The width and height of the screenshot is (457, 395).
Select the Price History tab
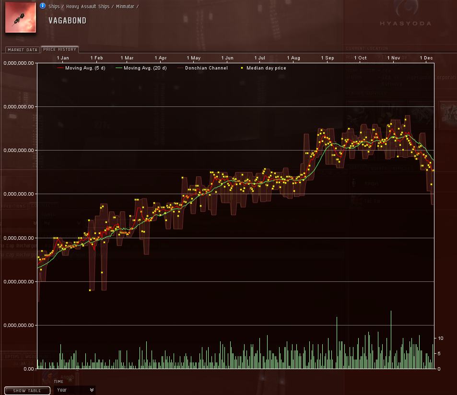pos(60,49)
